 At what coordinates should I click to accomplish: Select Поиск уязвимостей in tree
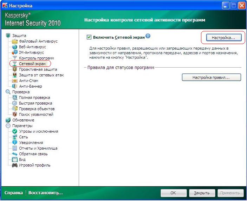[x=36, y=114]
